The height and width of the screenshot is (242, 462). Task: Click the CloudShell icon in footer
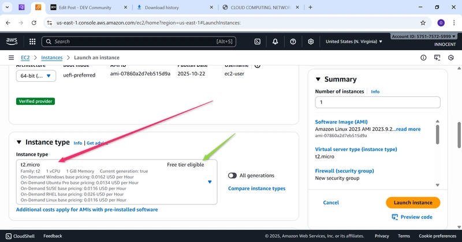pos(9,236)
